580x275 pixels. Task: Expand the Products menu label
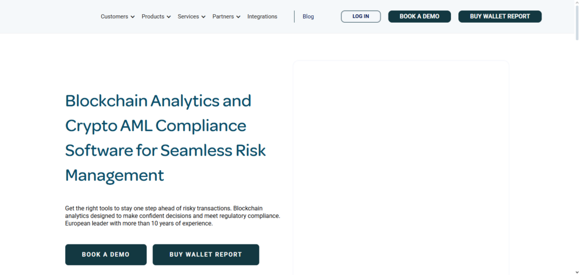coord(152,16)
